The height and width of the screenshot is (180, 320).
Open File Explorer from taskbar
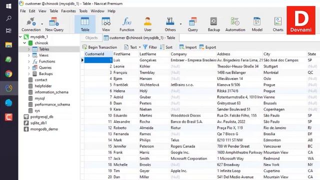click(x=8, y=44)
